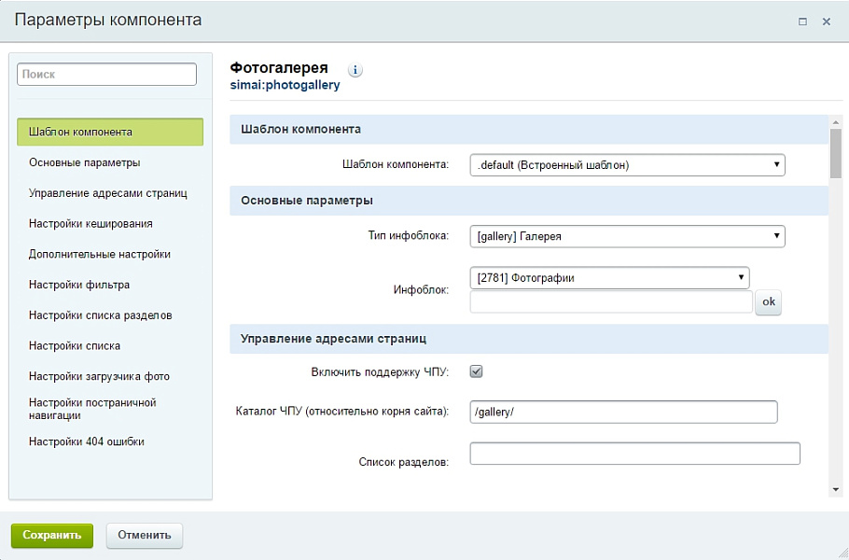Click the Список разделов text field
The width and height of the screenshot is (849, 560).
[634, 454]
